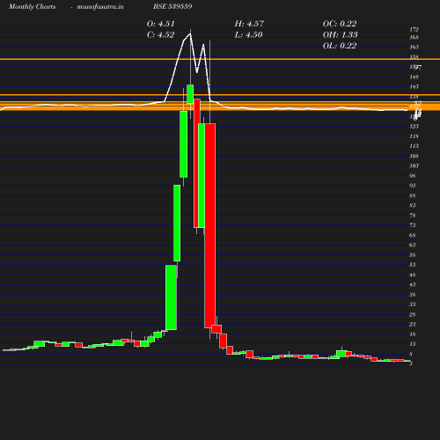Image resolution: width=440 pixels, height=440 pixels.
Task: Click the 108 price axis label
Action: 414,156
